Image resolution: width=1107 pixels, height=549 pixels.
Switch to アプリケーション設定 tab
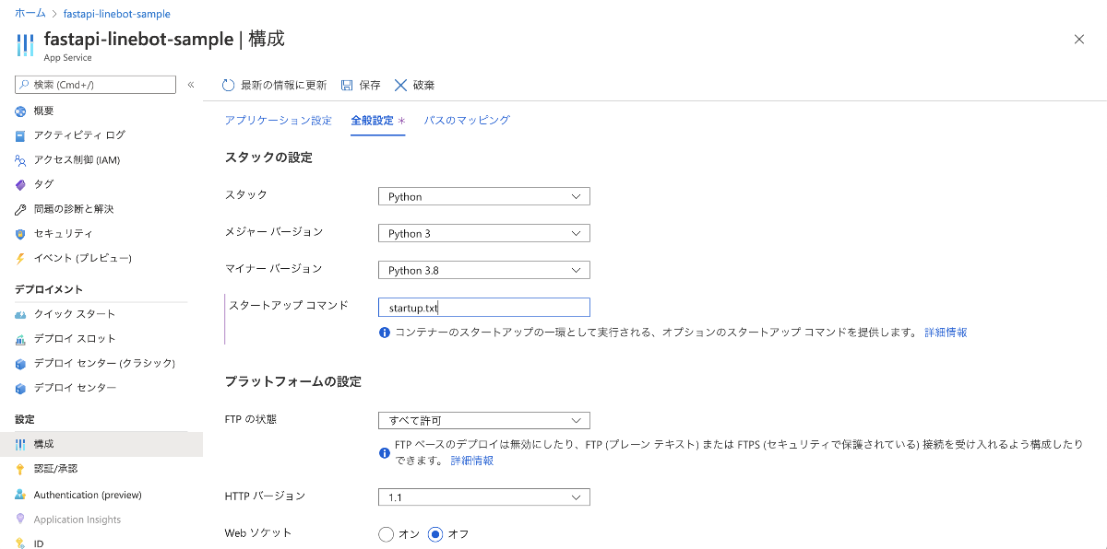coord(279,121)
